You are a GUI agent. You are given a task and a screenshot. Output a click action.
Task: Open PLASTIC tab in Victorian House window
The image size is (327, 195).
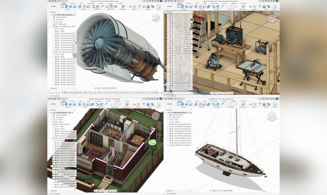click(x=109, y=101)
